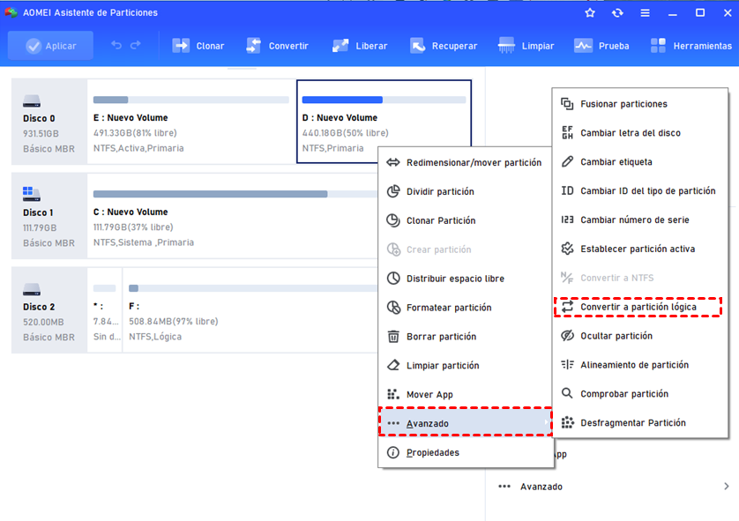739x521 pixels.
Task: Select Formatear partición
Action: (x=466, y=308)
